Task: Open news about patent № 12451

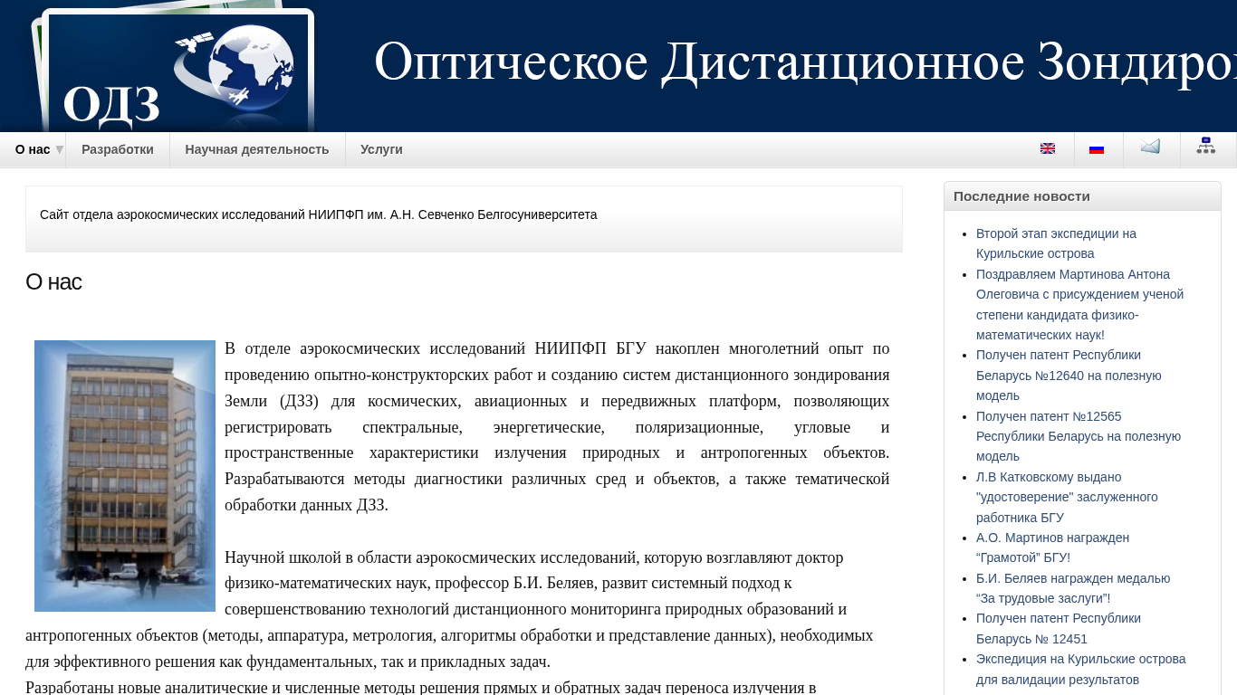Action: click(1059, 628)
